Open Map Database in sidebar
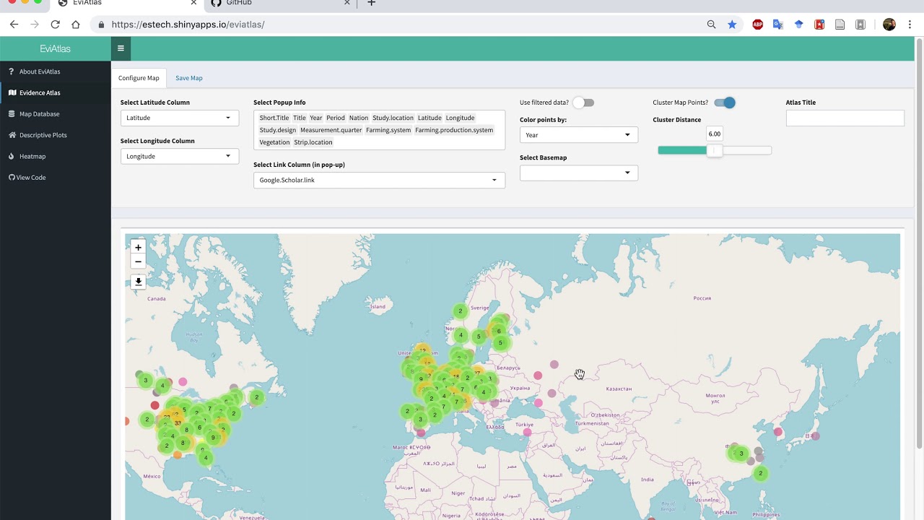 click(x=56, y=114)
